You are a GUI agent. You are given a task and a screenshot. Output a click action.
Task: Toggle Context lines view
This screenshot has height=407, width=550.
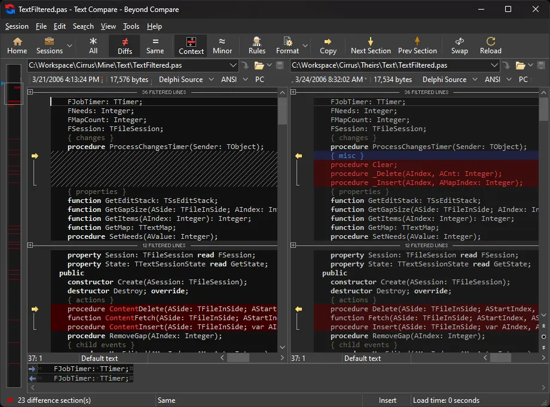tap(191, 45)
